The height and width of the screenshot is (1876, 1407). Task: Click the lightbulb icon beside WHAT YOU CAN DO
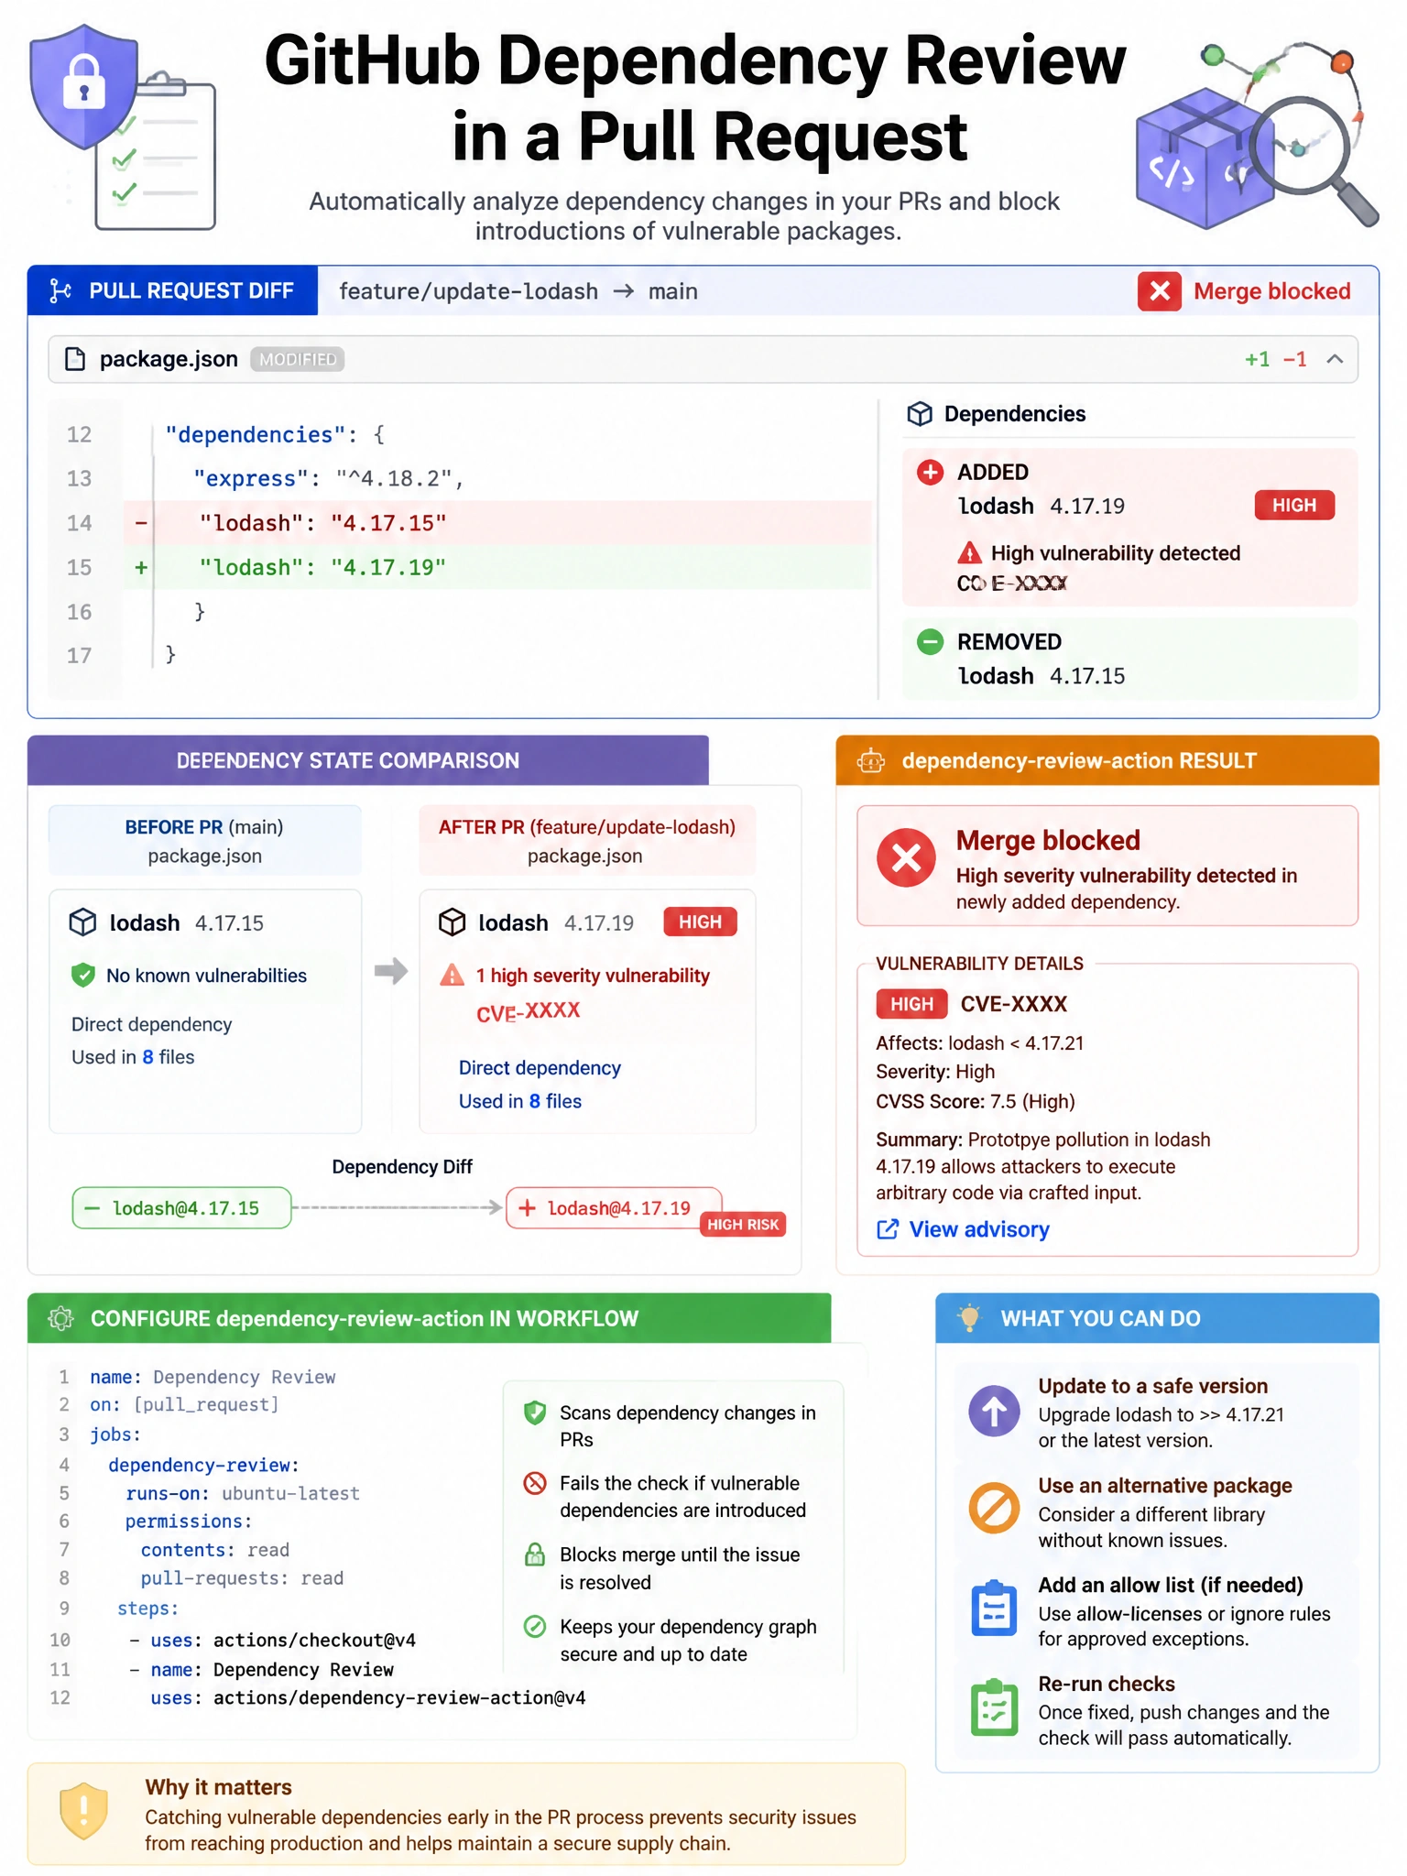(968, 1319)
